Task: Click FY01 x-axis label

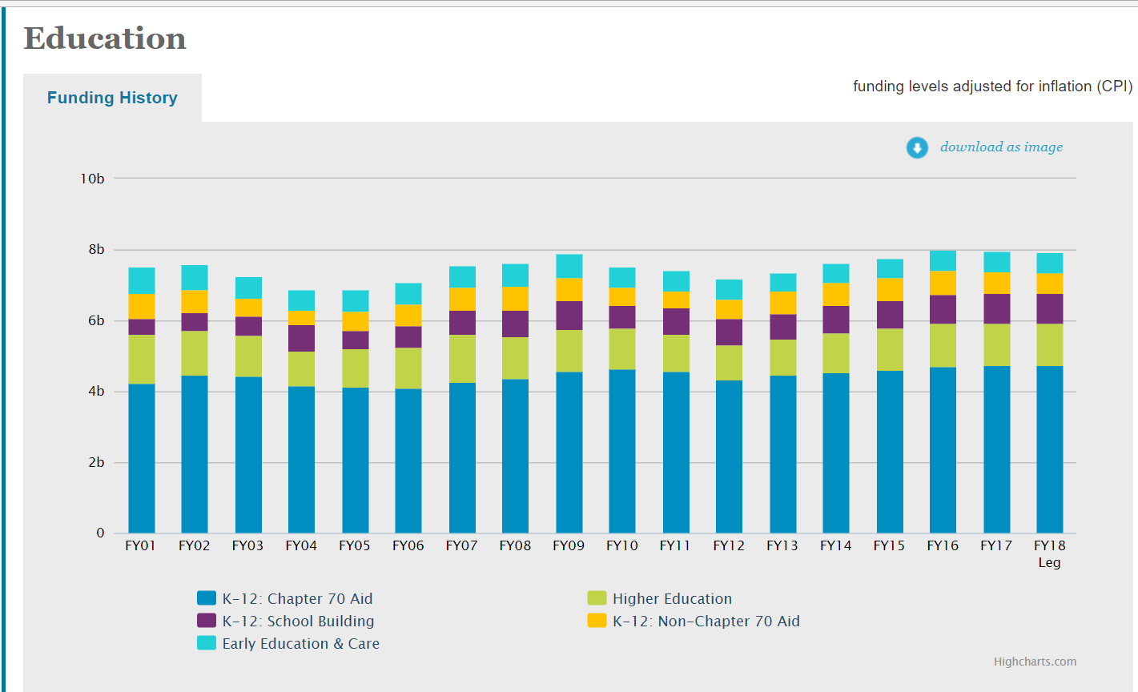Action: click(x=141, y=545)
